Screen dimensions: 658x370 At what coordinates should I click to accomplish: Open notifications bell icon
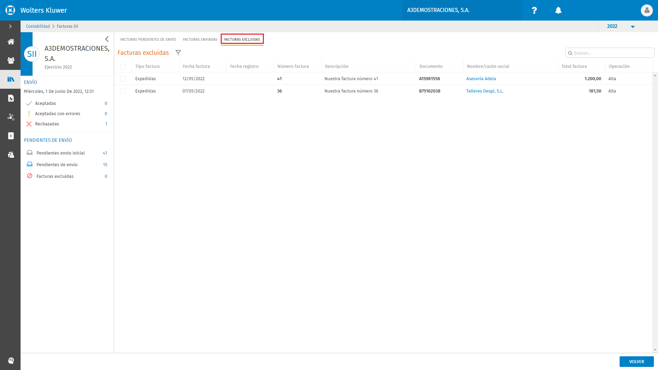pyautogui.click(x=558, y=10)
